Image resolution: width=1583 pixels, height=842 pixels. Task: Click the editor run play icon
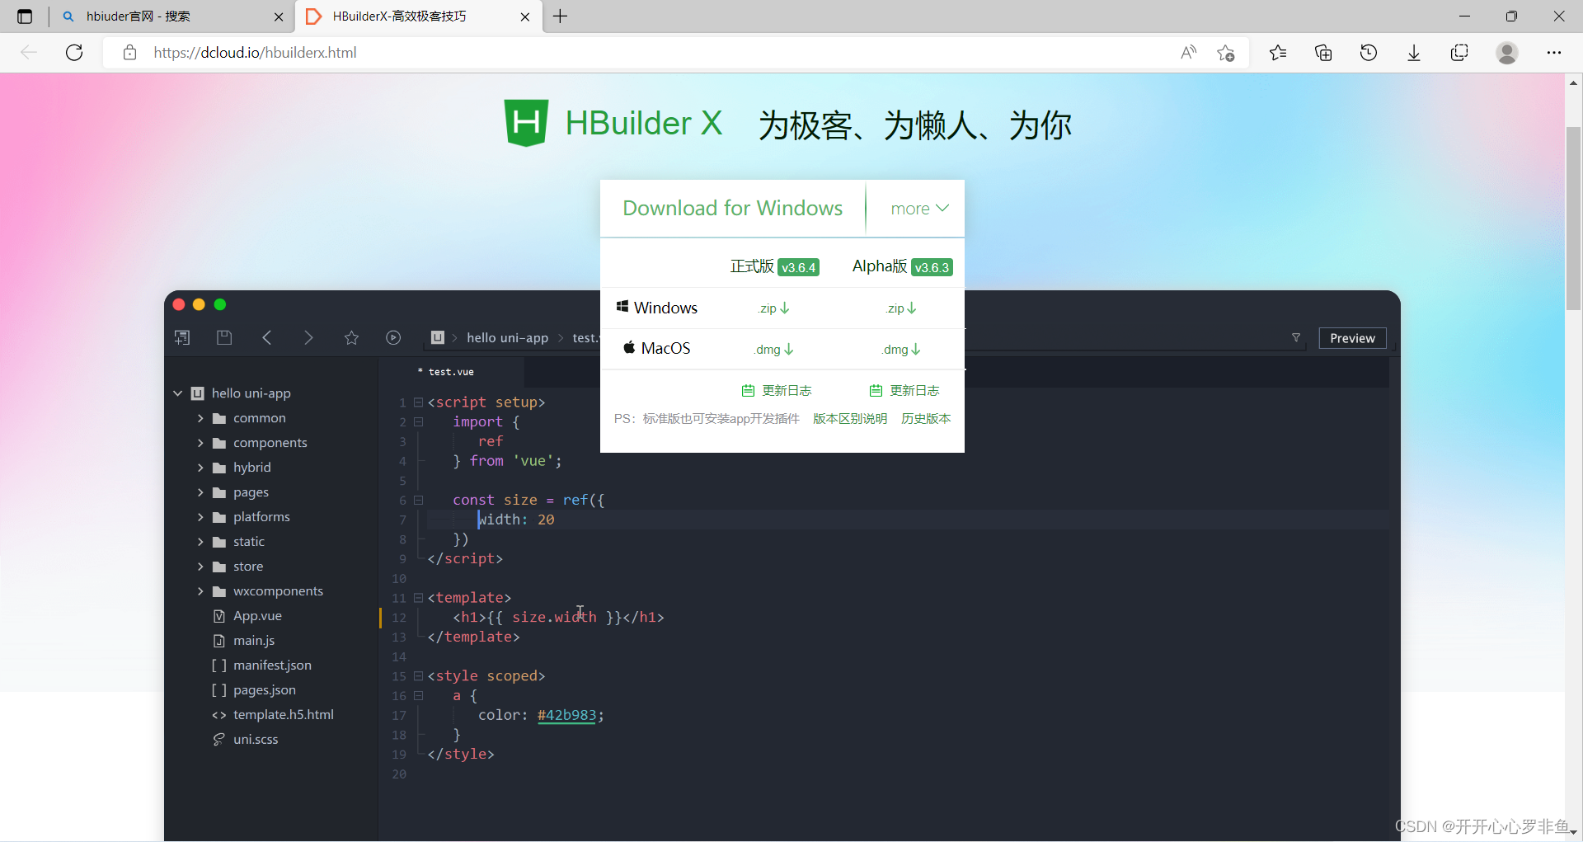click(x=393, y=337)
